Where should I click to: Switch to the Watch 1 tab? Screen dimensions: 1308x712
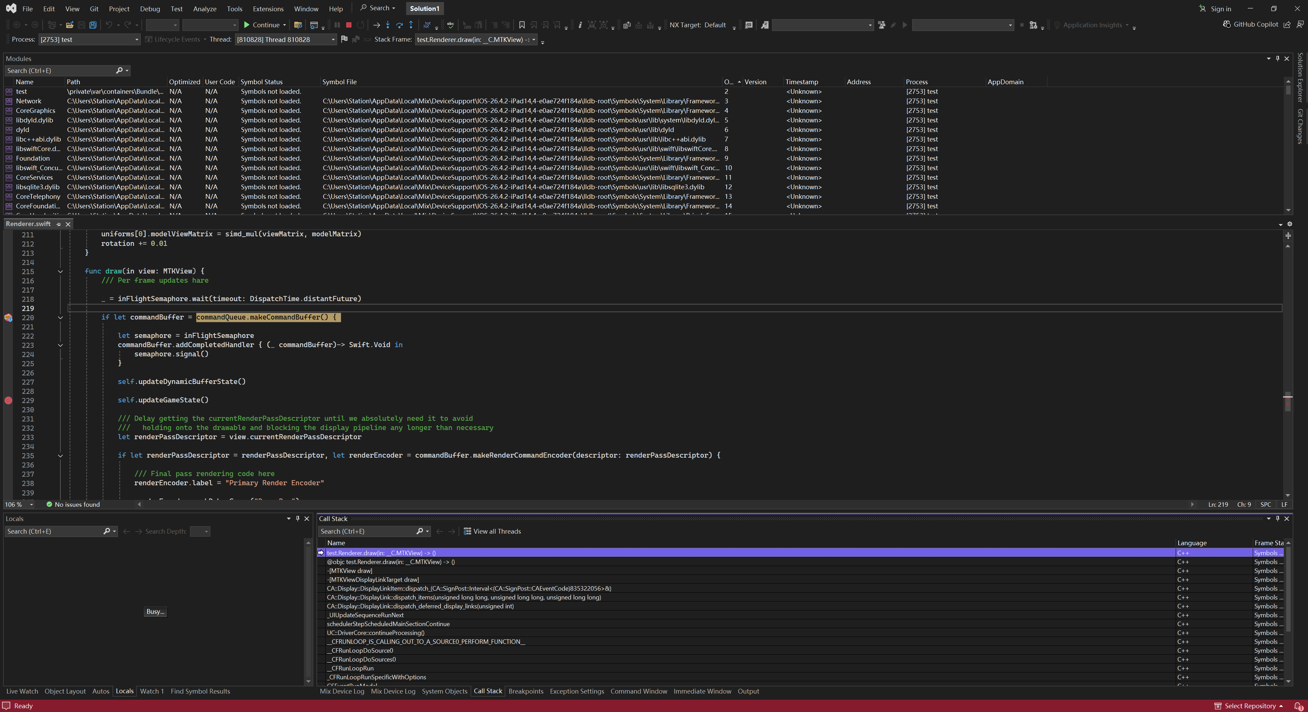152,691
